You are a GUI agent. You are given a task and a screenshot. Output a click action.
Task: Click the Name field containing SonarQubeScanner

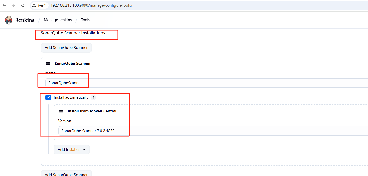tap(207, 83)
